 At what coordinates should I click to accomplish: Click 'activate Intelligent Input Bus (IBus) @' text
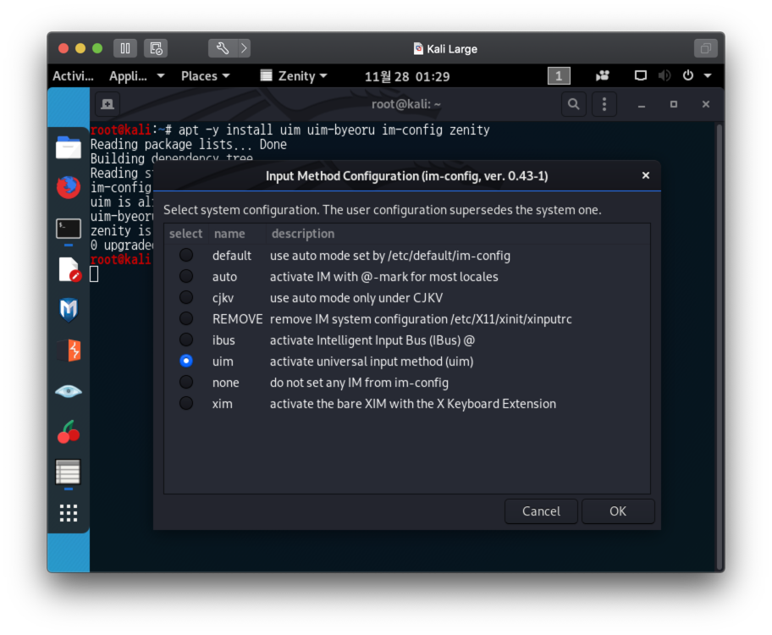(372, 340)
